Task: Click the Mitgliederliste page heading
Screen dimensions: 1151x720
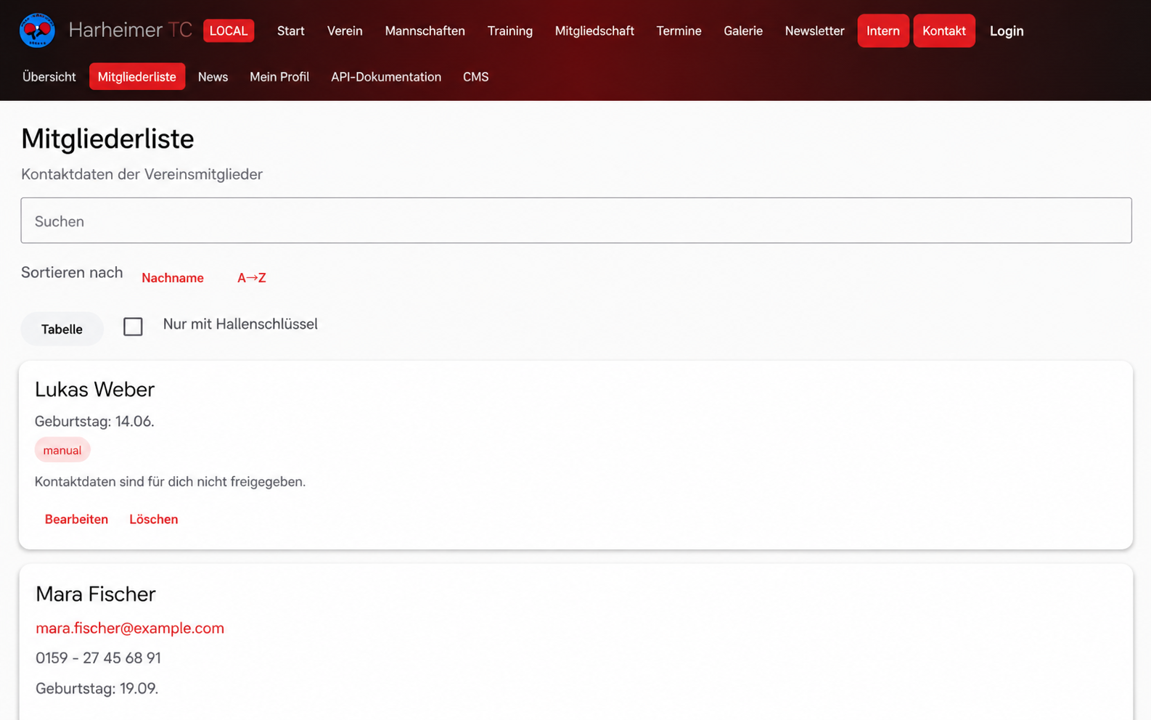Action: pos(107,139)
